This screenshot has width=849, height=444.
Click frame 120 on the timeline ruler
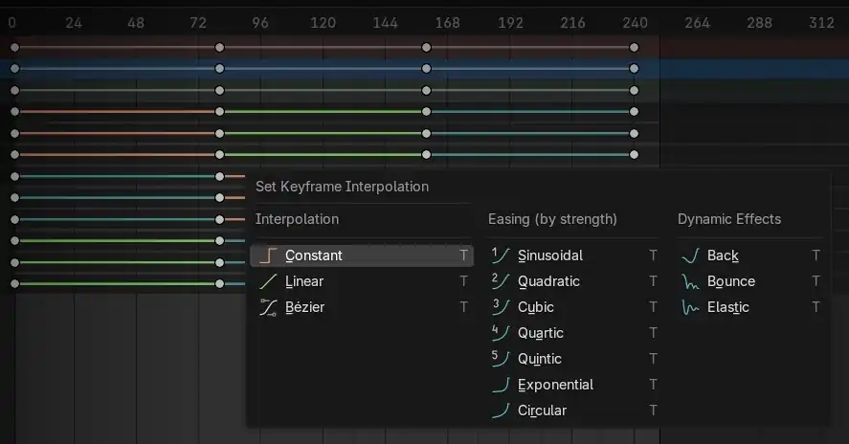[x=323, y=22]
